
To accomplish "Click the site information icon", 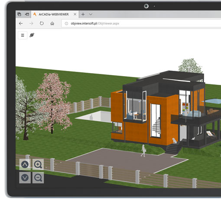I will (x=66, y=23).
